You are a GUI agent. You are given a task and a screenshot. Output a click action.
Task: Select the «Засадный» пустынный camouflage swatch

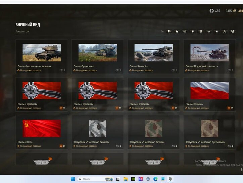click(x=209, y=129)
